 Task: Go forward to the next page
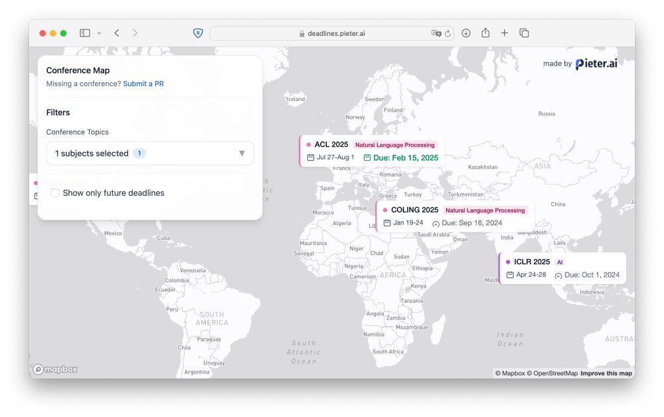click(135, 33)
